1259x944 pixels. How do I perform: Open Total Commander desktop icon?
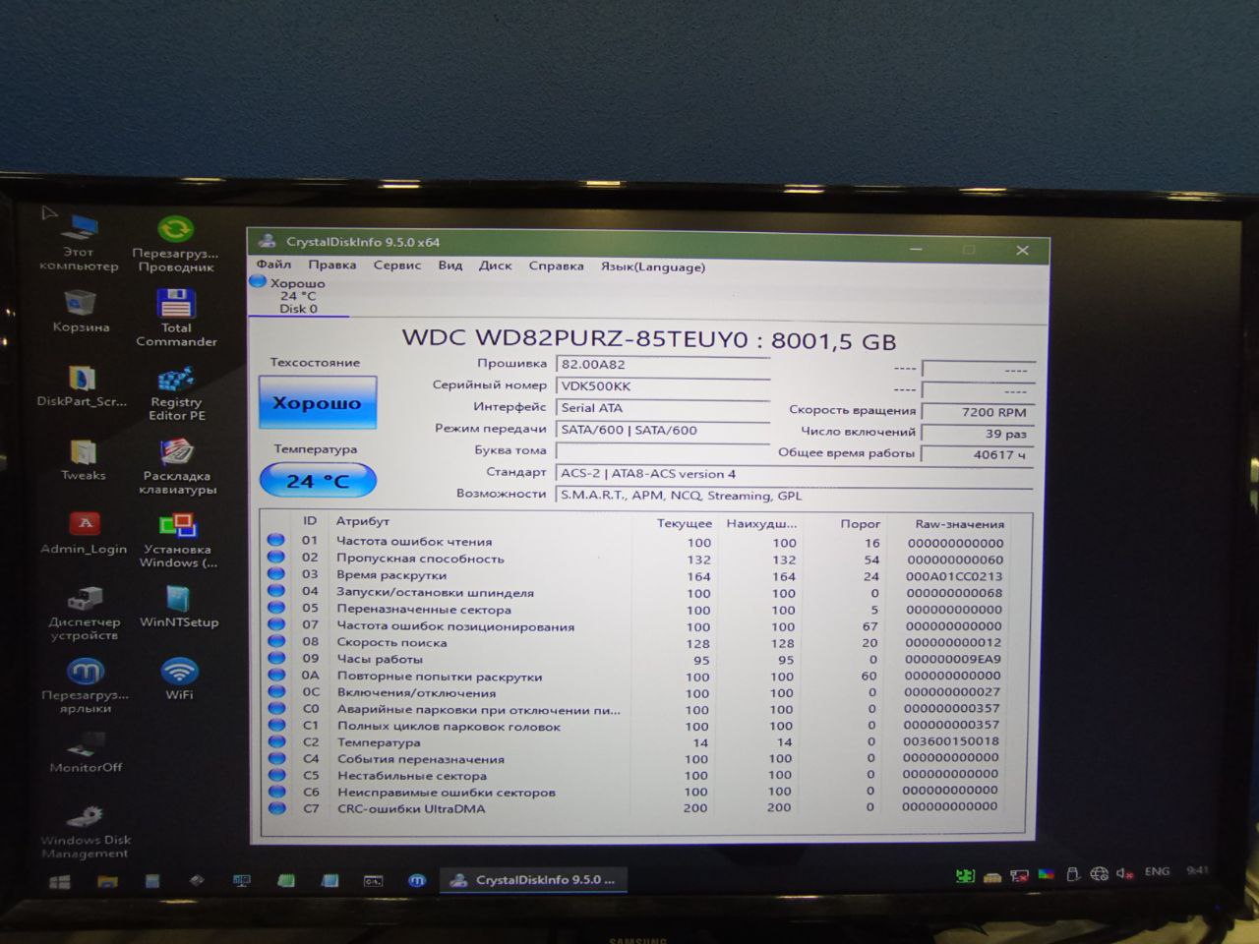tap(176, 306)
